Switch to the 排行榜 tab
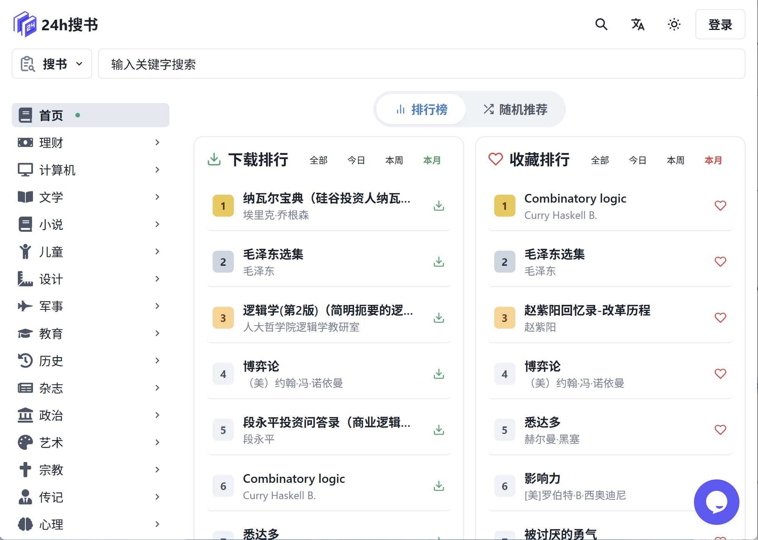The height and width of the screenshot is (540, 758). [x=421, y=109]
